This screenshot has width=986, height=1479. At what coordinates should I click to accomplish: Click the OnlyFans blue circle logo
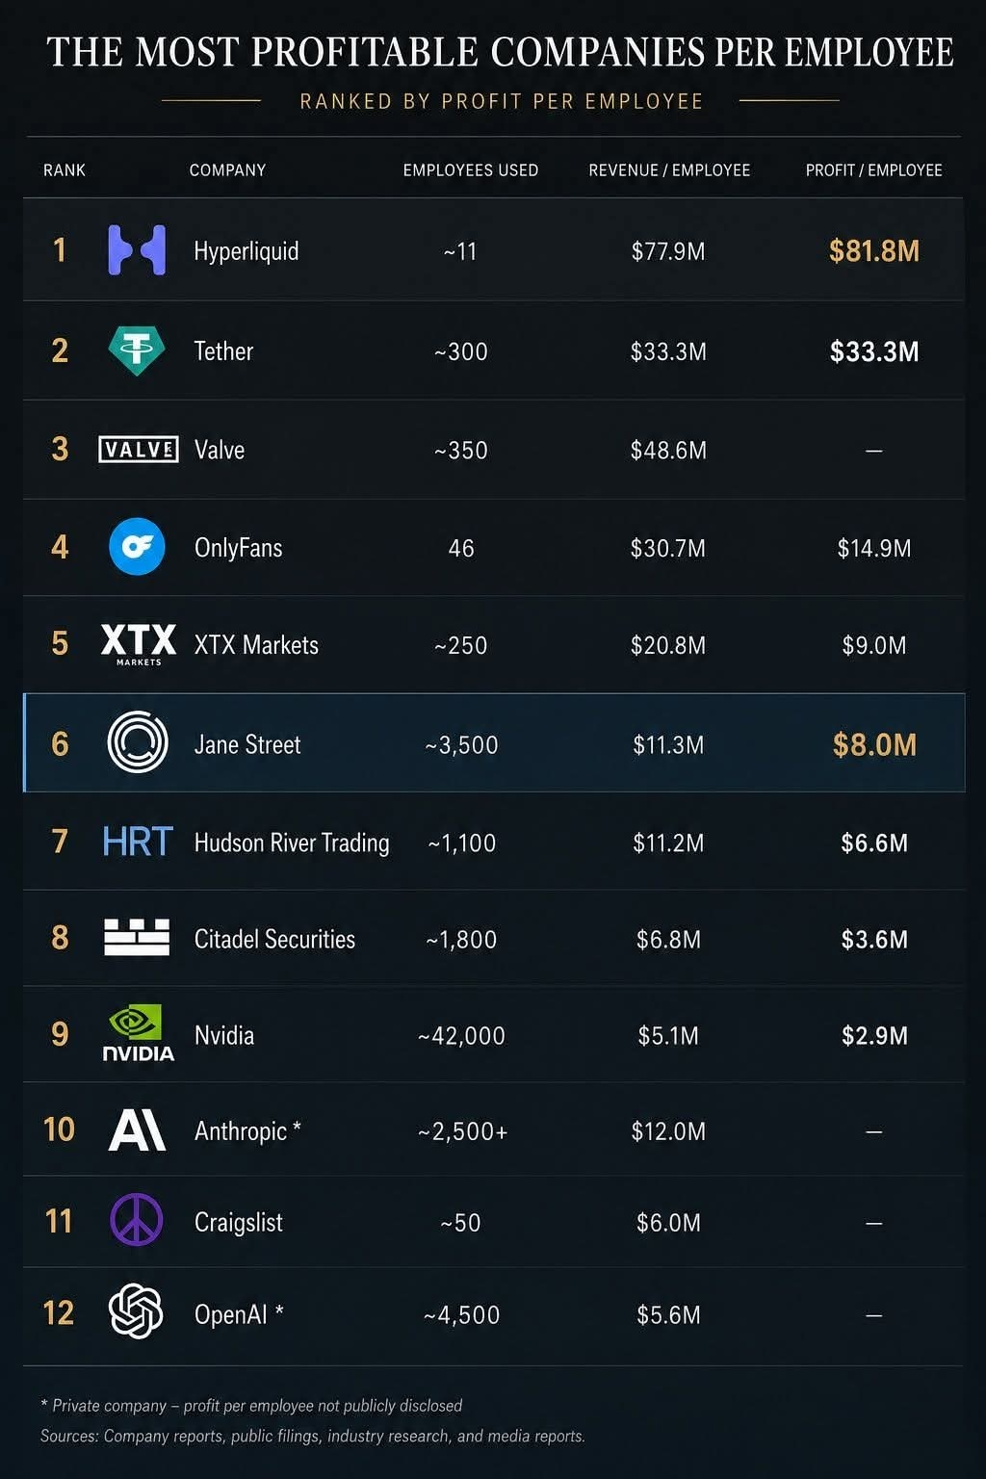(x=137, y=547)
